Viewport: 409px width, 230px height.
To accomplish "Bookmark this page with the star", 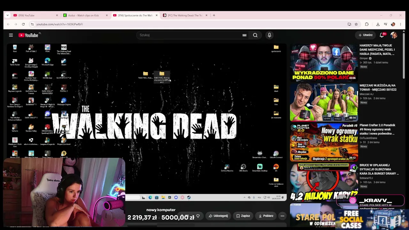I will (356, 24).
